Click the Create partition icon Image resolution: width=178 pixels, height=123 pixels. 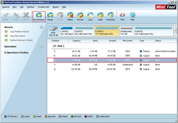[x=60, y=16]
